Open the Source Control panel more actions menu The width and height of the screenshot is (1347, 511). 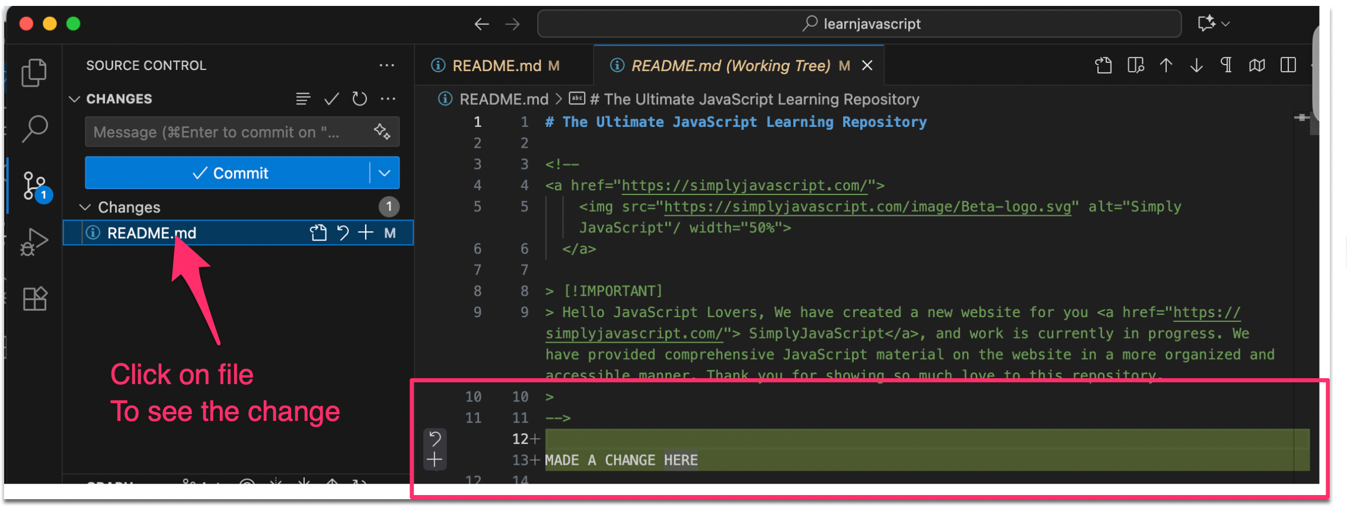click(387, 65)
